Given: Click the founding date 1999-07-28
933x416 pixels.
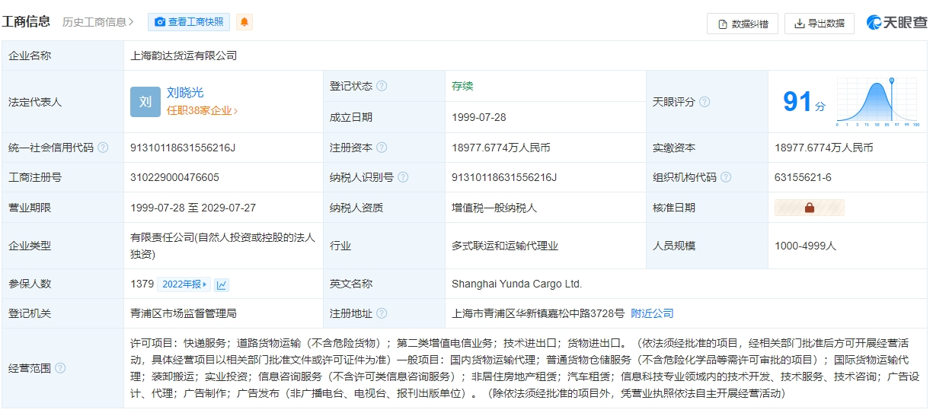Looking at the screenshot, I should pos(478,117).
